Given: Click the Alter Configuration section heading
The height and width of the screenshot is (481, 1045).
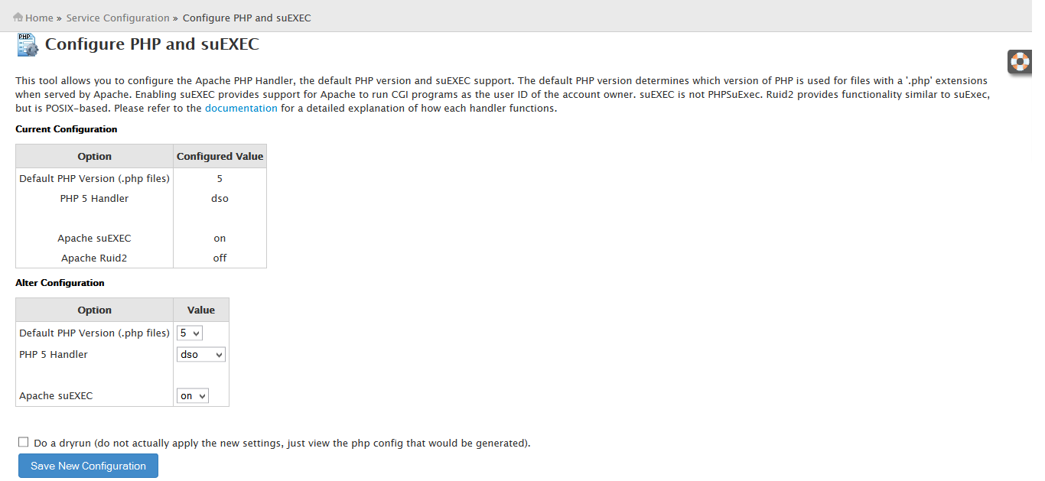Looking at the screenshot, I should [x=60, y=282].
